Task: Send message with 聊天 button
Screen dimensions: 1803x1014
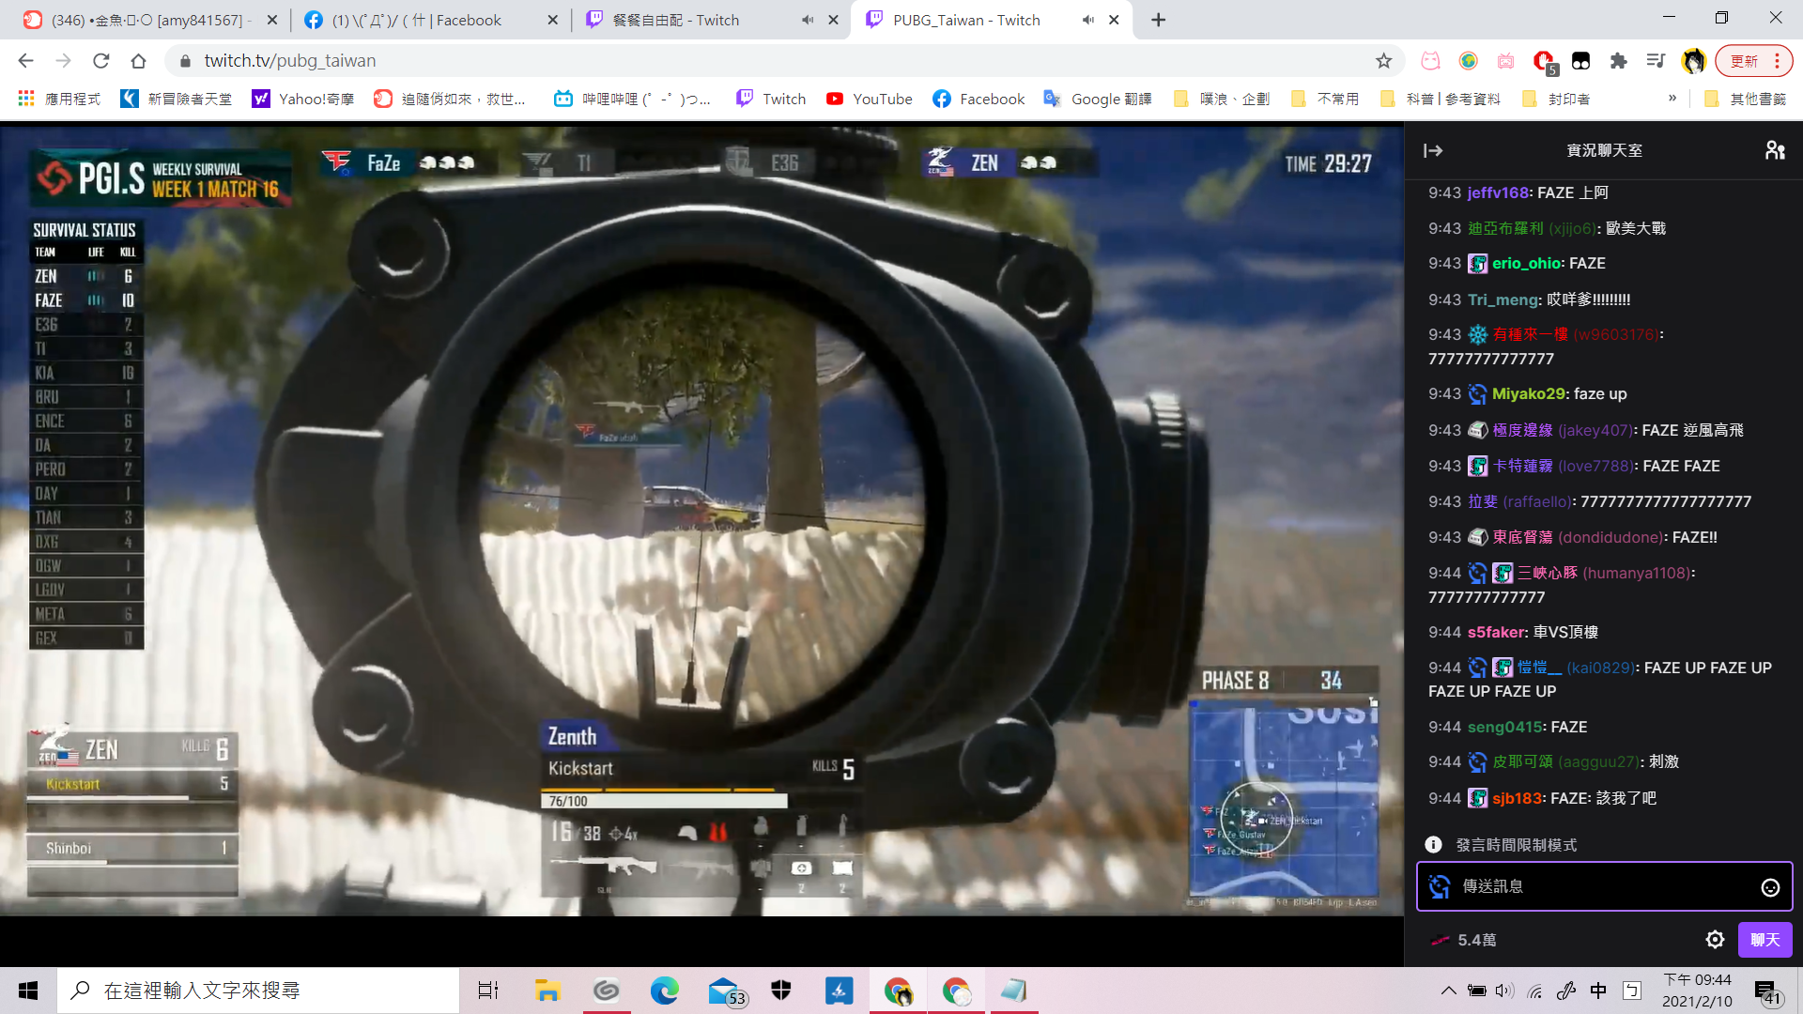Action: coord(1765,940)
